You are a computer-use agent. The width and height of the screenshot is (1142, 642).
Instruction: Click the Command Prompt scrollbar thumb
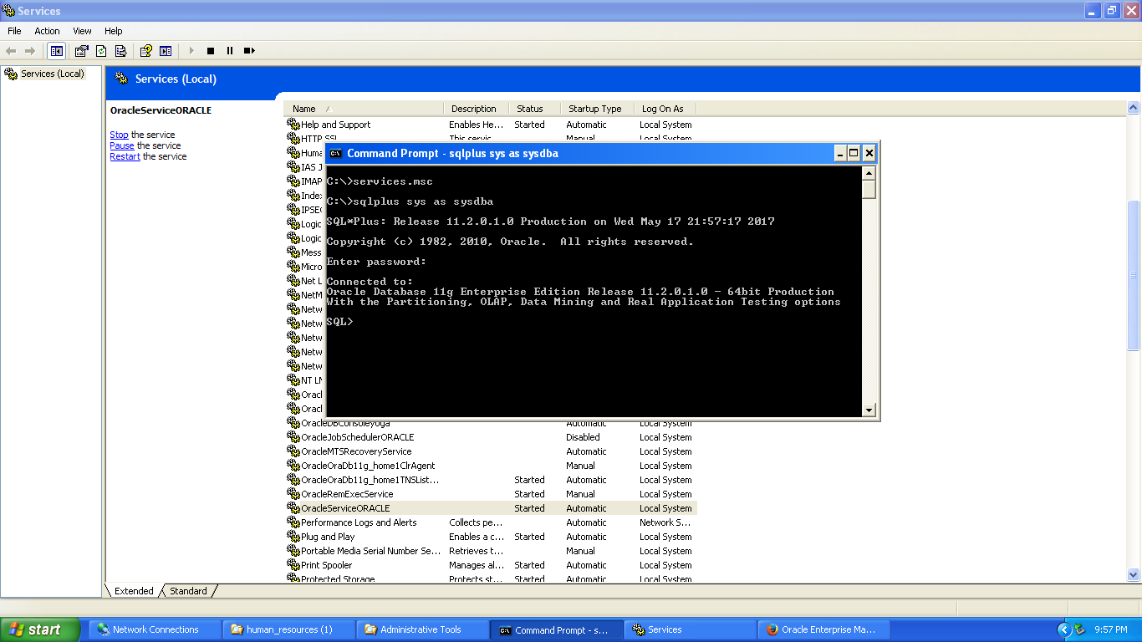[x=869, y=189]
